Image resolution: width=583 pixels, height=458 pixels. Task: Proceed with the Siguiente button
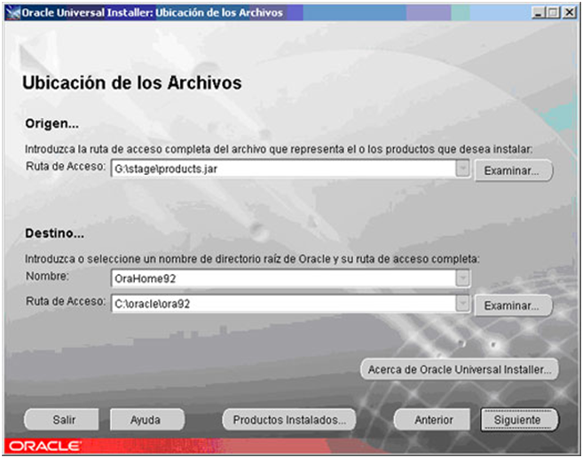pos(519,420)
